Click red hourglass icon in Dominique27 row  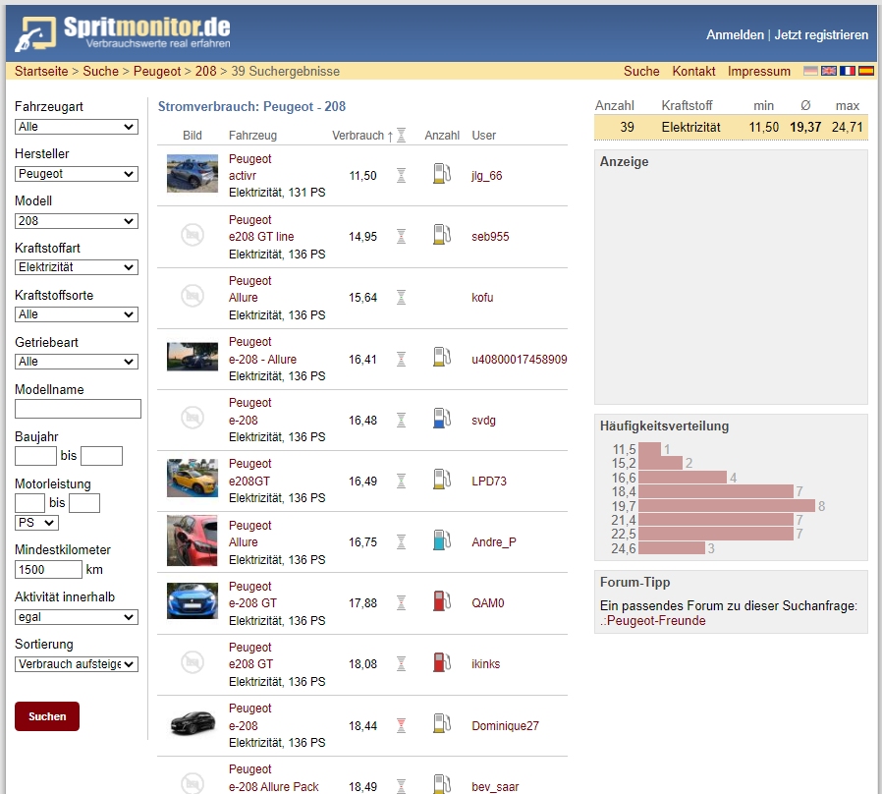point(401,726)
